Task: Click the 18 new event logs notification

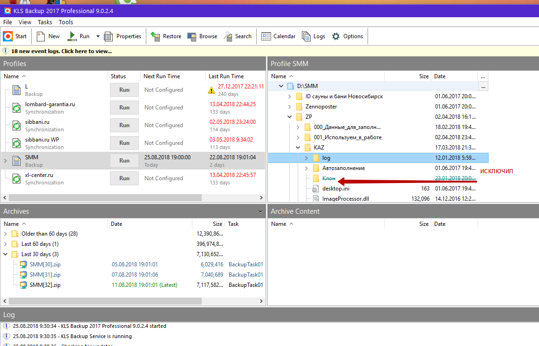Action: (61, 51)
